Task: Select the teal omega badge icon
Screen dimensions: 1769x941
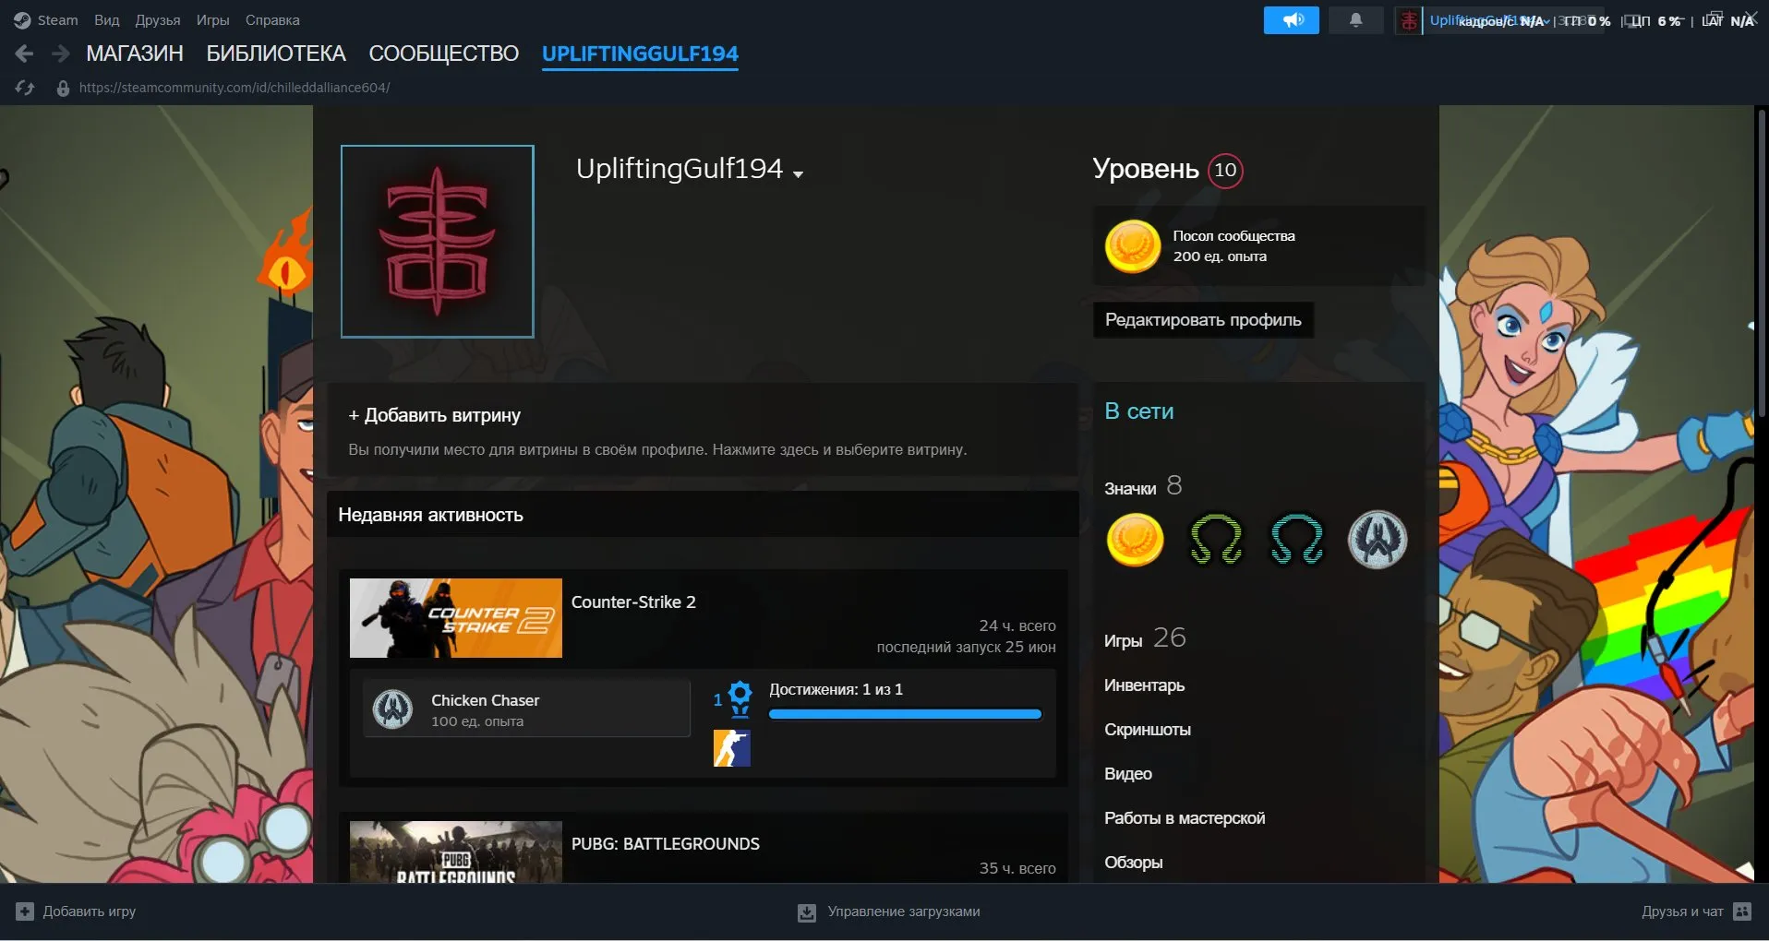Action: 1296,541
